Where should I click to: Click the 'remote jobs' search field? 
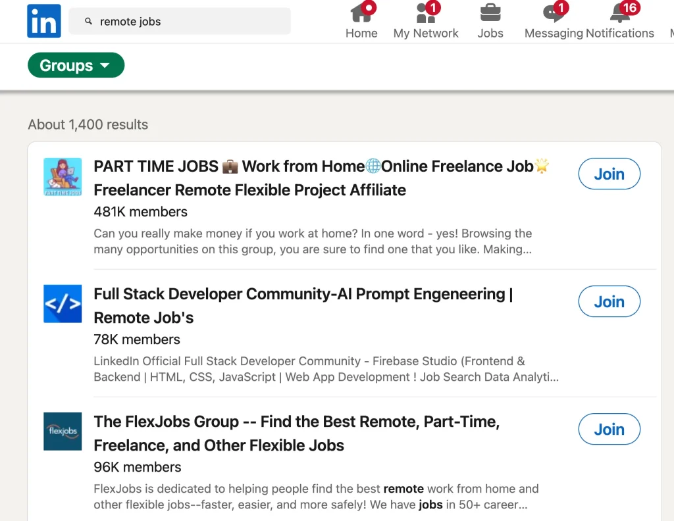pos(191,22)
